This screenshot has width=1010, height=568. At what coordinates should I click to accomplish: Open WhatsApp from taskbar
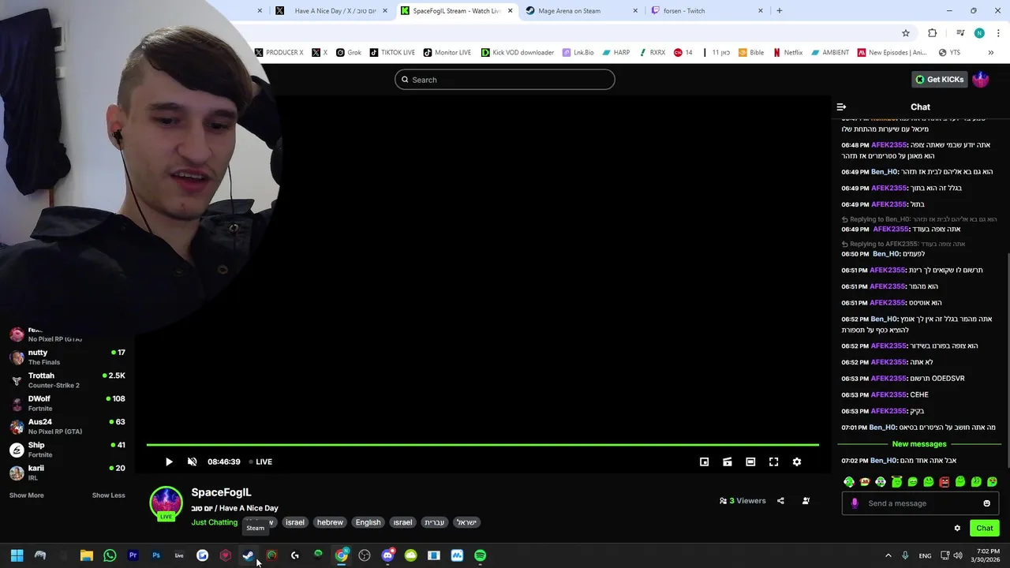pos(110,555)
